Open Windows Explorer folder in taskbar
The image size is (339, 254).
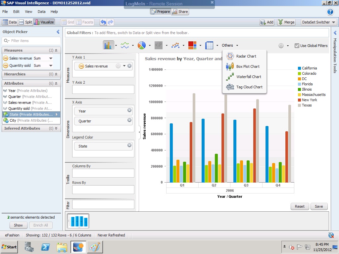[x=62, y=247]
